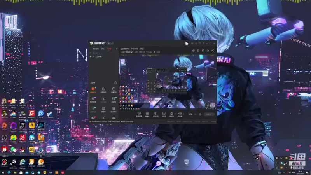Toggle lock icon next to the source item

click(93, 56)
